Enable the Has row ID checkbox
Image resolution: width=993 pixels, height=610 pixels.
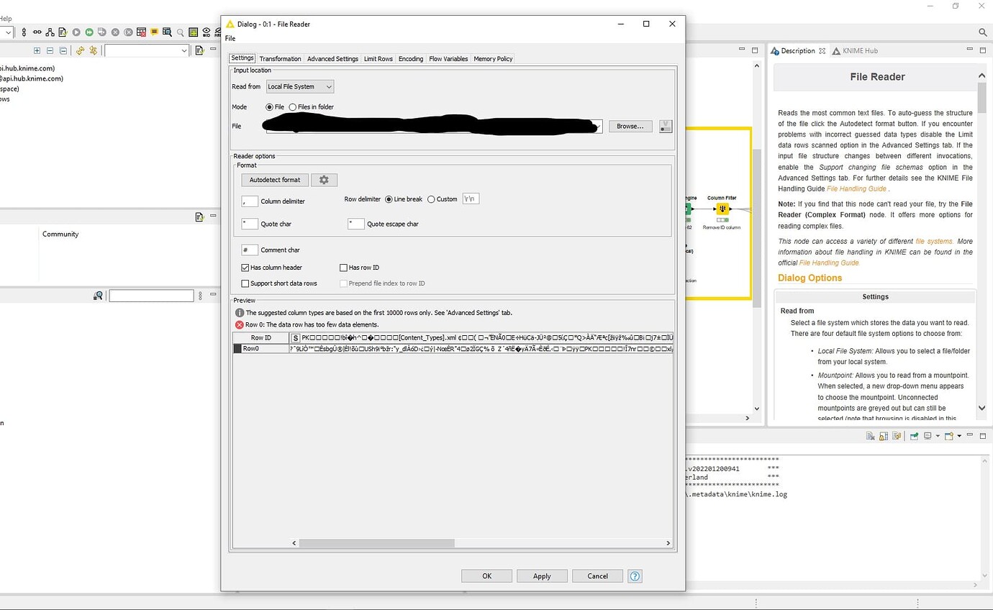(x=344, y=267)
